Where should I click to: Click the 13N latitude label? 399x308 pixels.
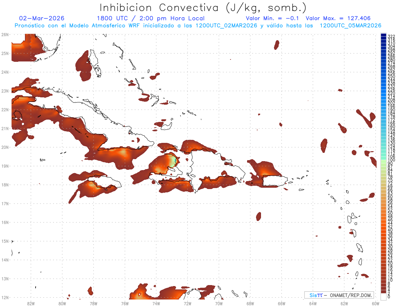click(5, 278)
